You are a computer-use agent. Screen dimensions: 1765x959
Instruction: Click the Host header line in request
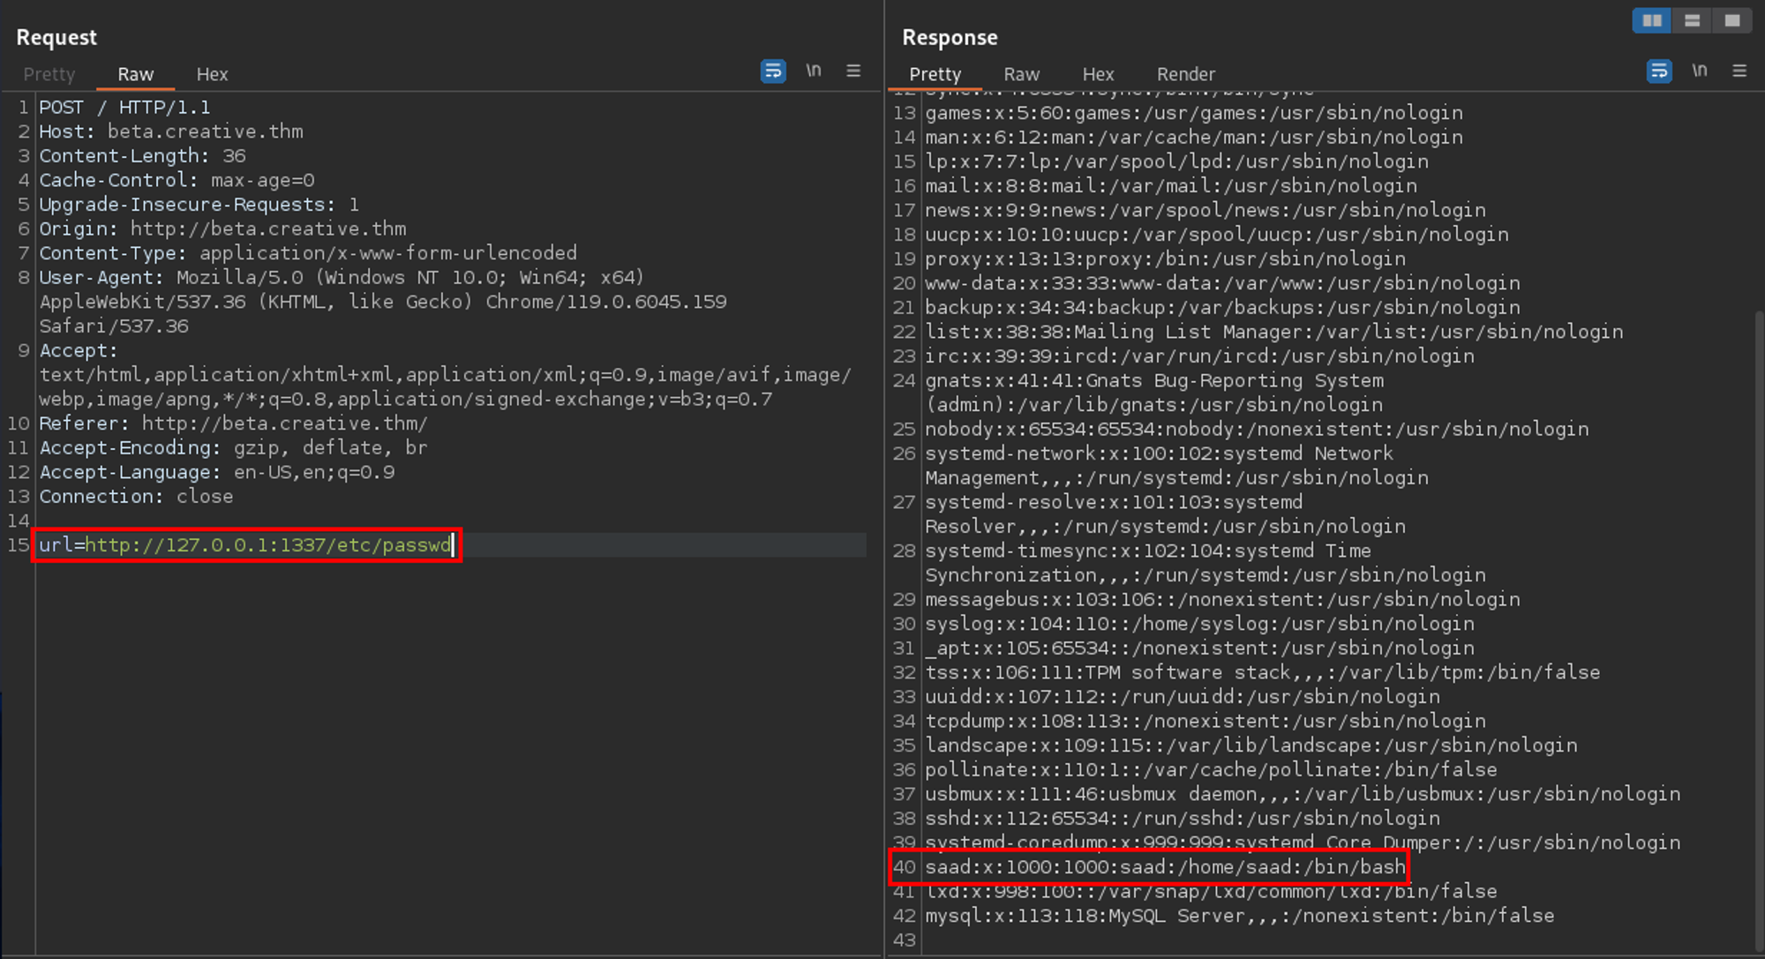click(170, 131)
